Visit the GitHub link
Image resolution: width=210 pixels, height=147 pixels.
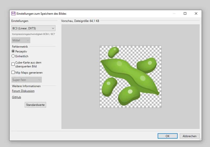pos(17,97)
